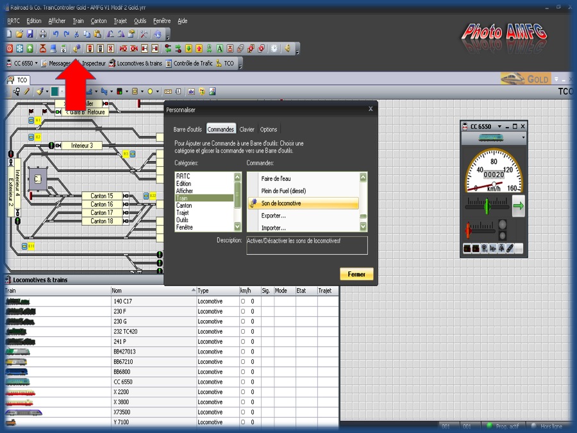
Task: Click the yellow down-arrow block icon
Action: [188, 48]
